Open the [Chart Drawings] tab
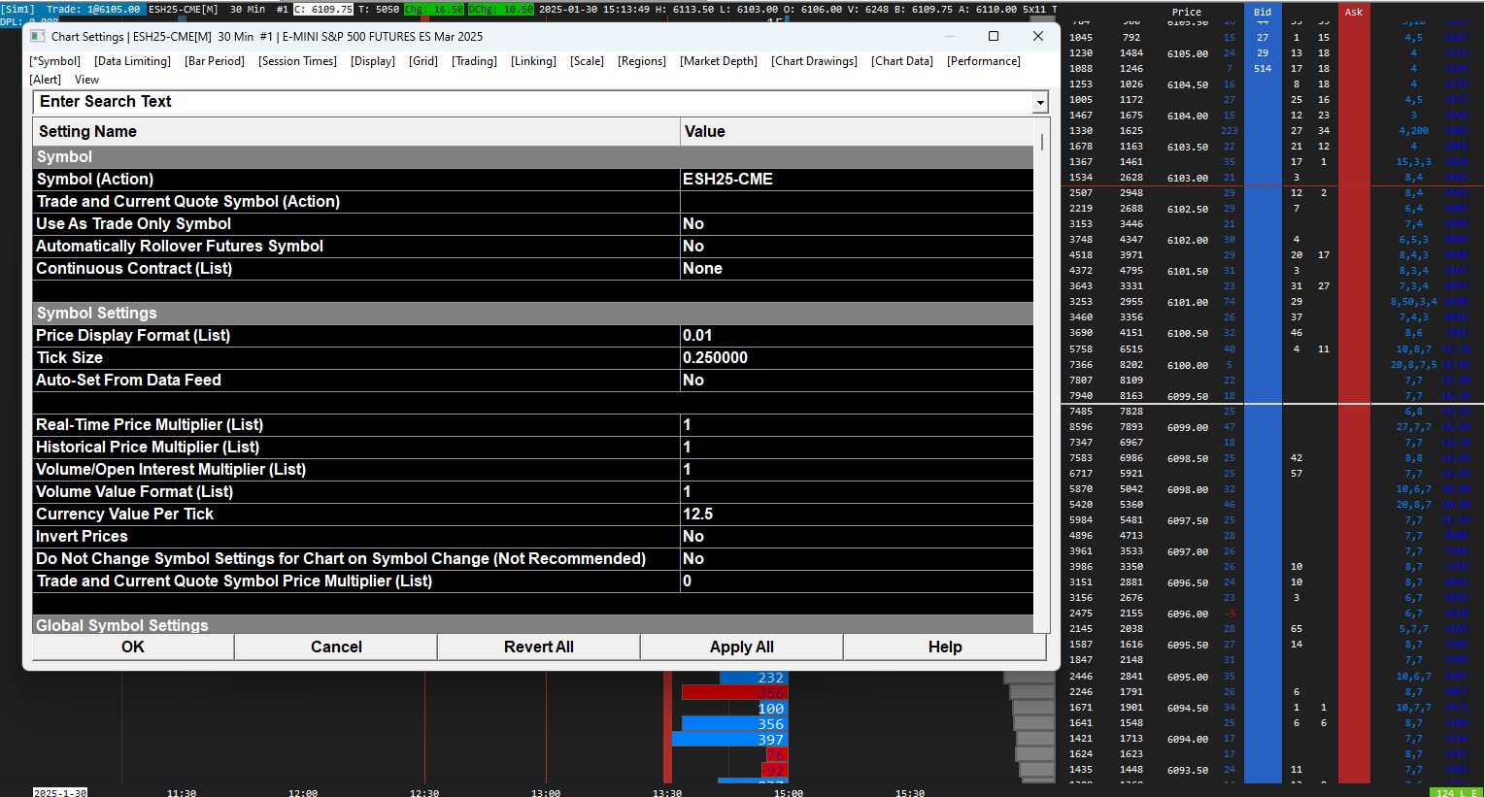 (814, 61)
